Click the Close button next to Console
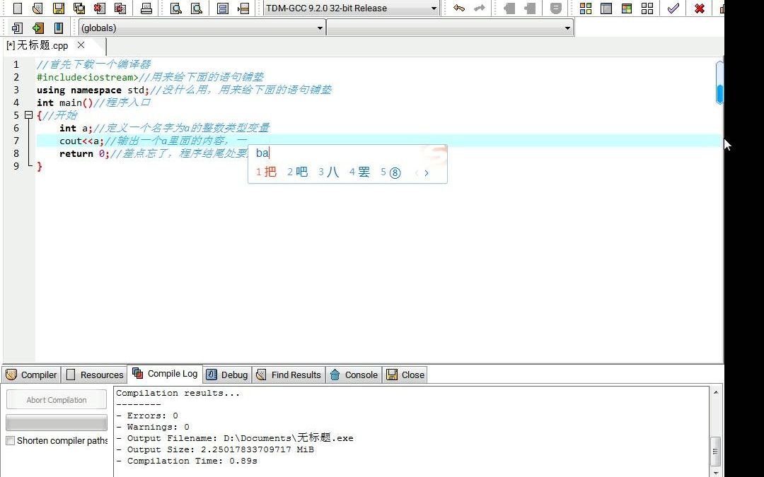 point(405,375)
